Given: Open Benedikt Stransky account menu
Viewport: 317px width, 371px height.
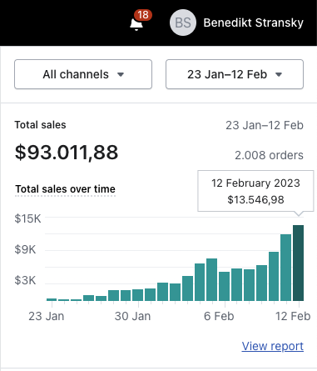Looking at the screenshot, I should 253,23.
